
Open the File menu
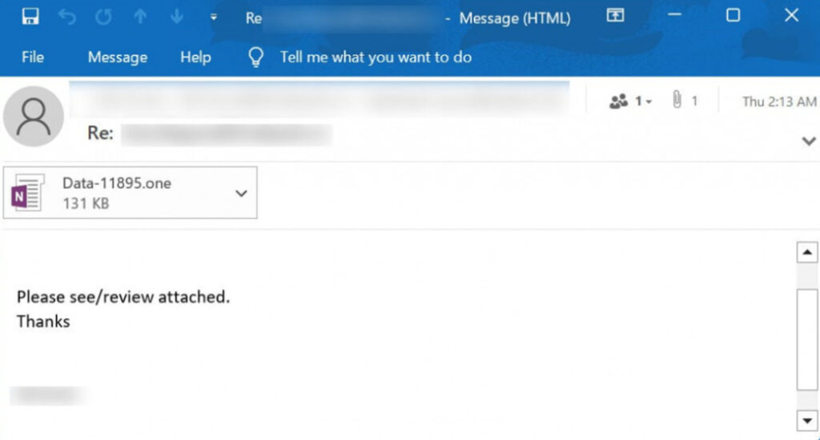33,57
